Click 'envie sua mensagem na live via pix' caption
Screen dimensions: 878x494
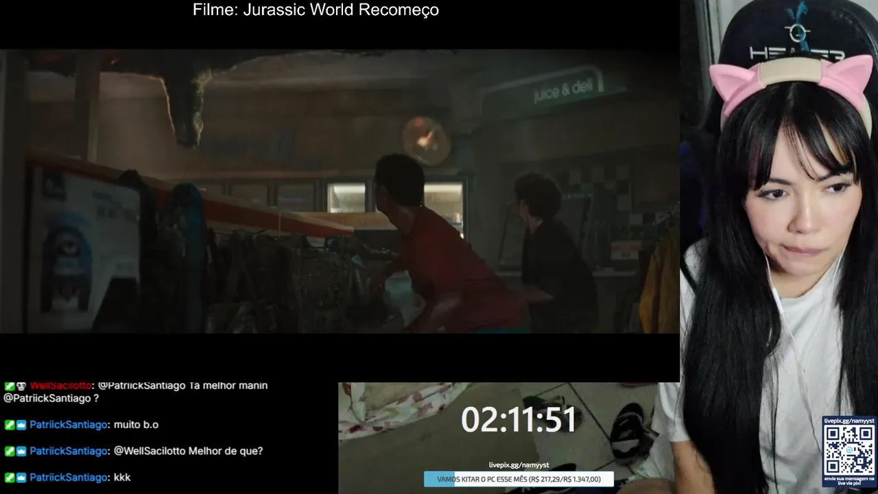849,480
